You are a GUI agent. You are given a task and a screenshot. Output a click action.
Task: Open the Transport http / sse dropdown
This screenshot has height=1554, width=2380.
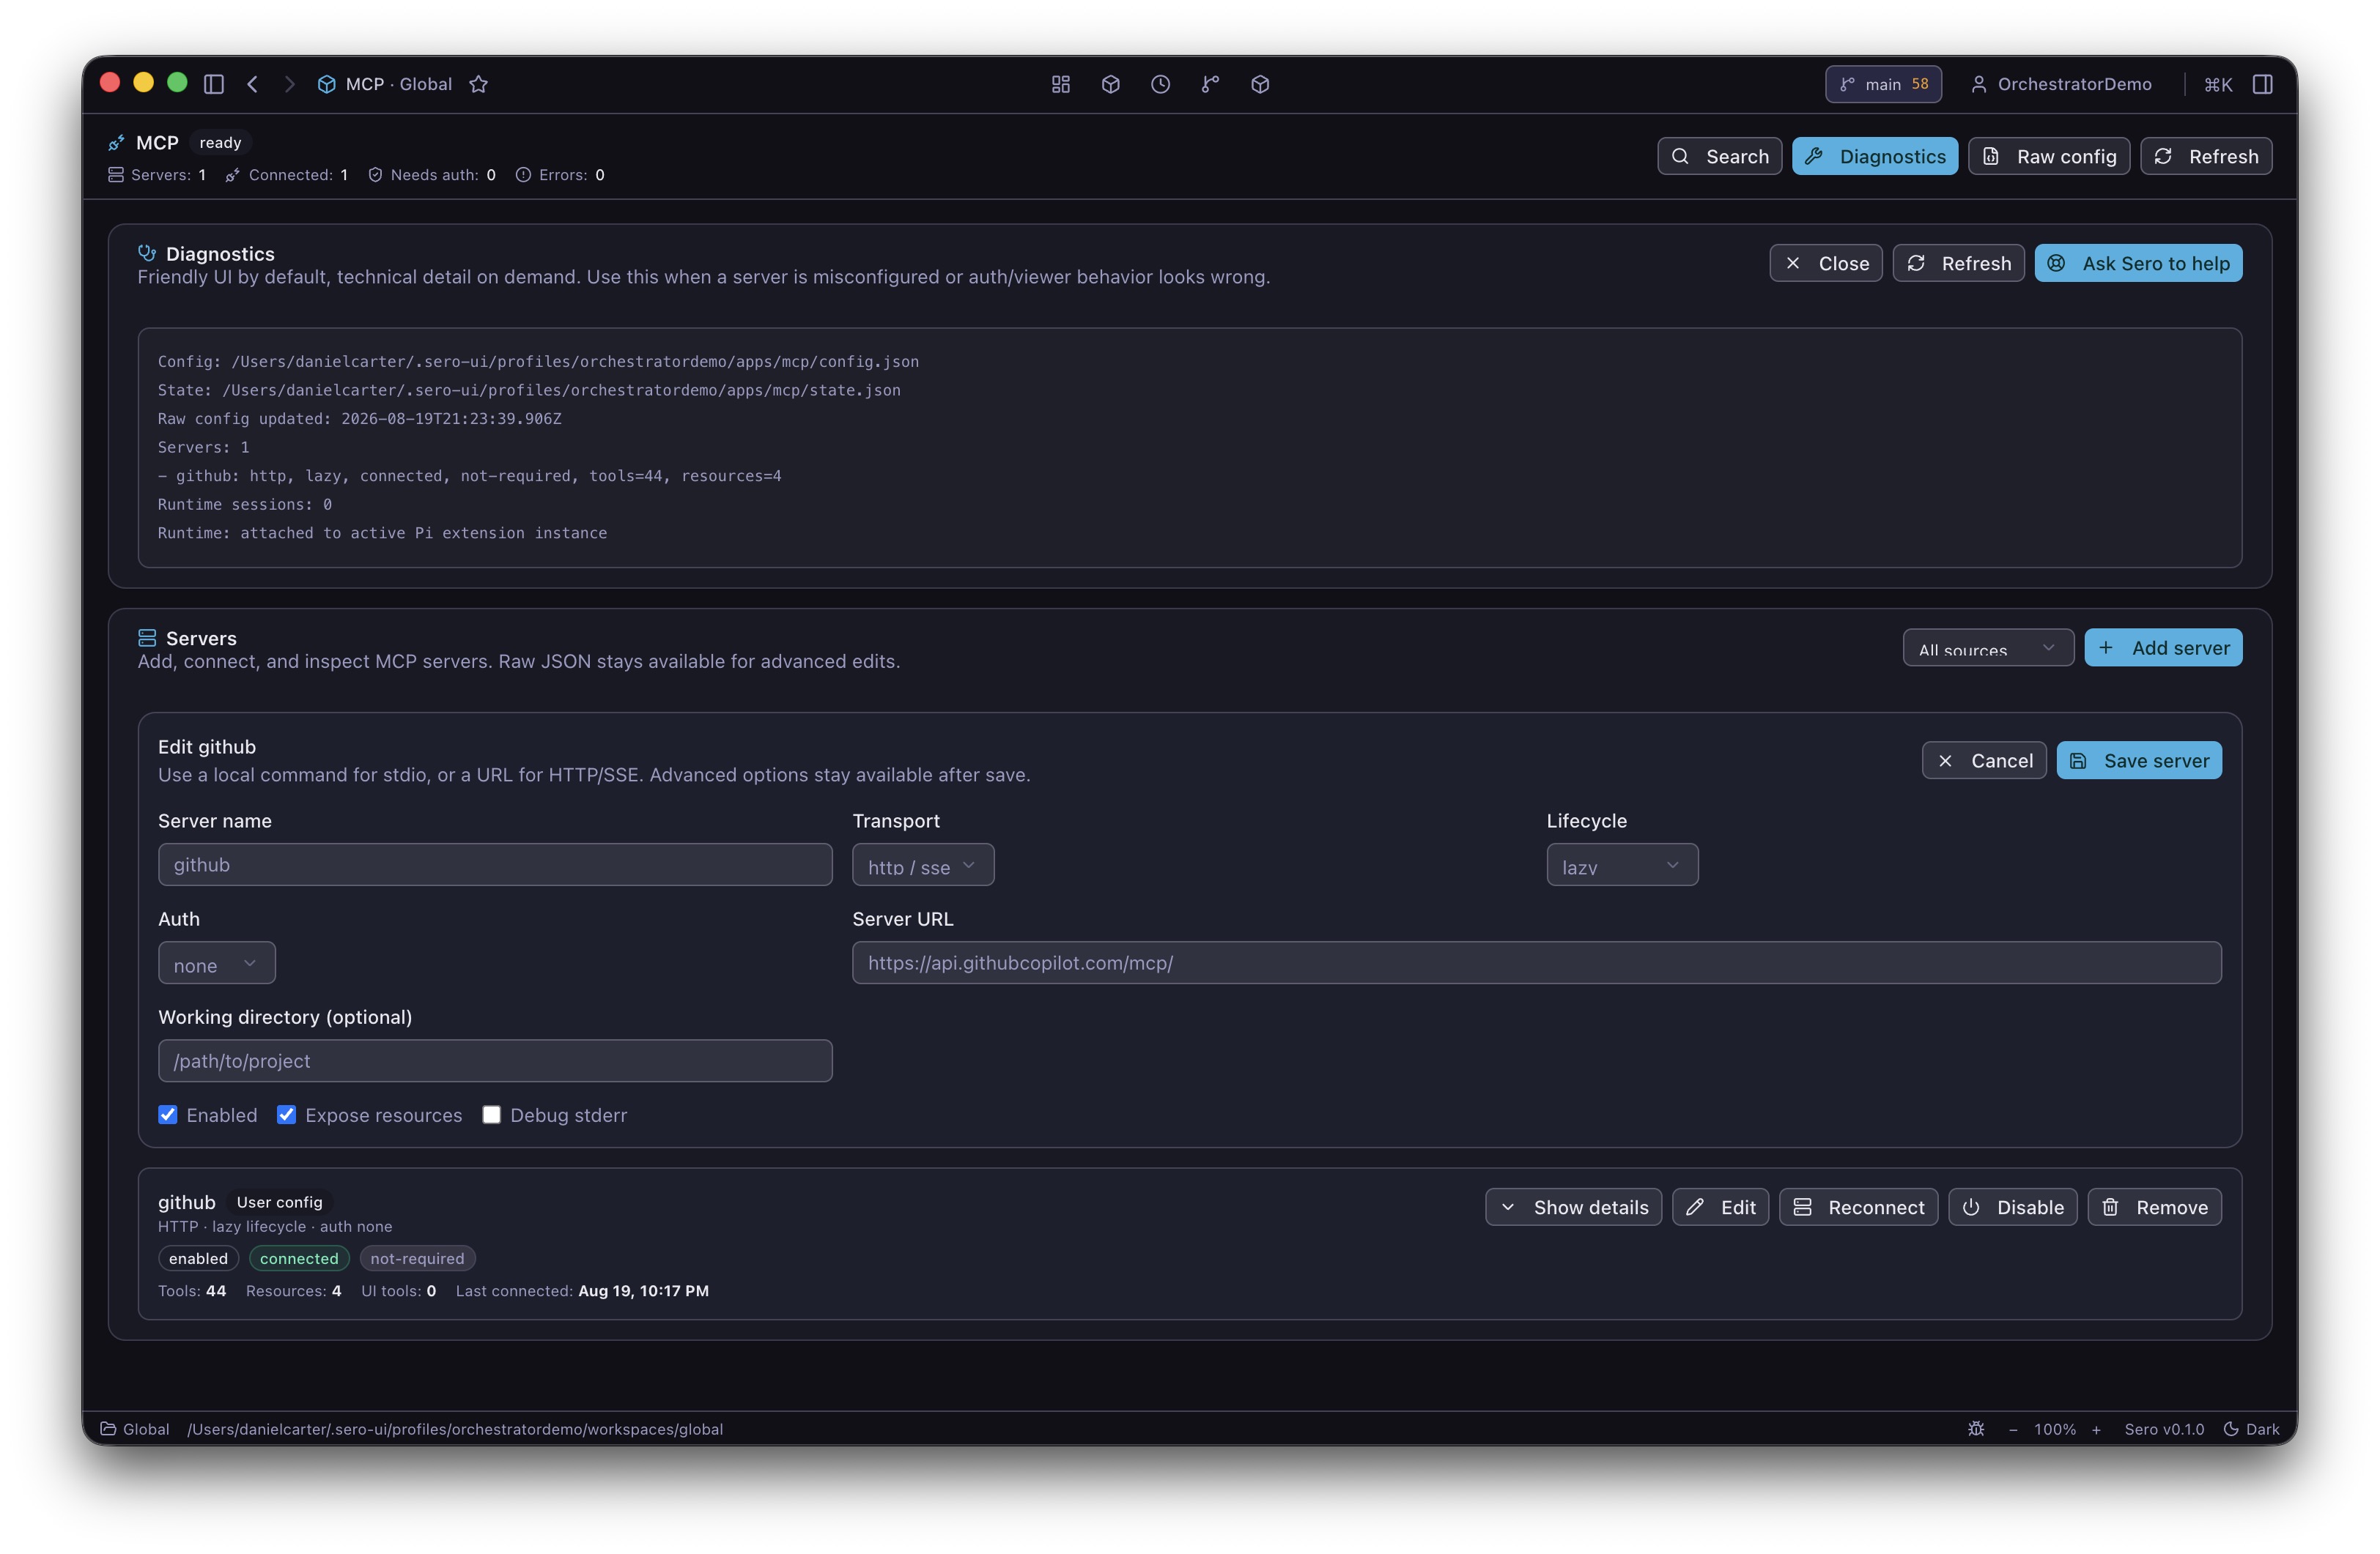pos(923,864)
